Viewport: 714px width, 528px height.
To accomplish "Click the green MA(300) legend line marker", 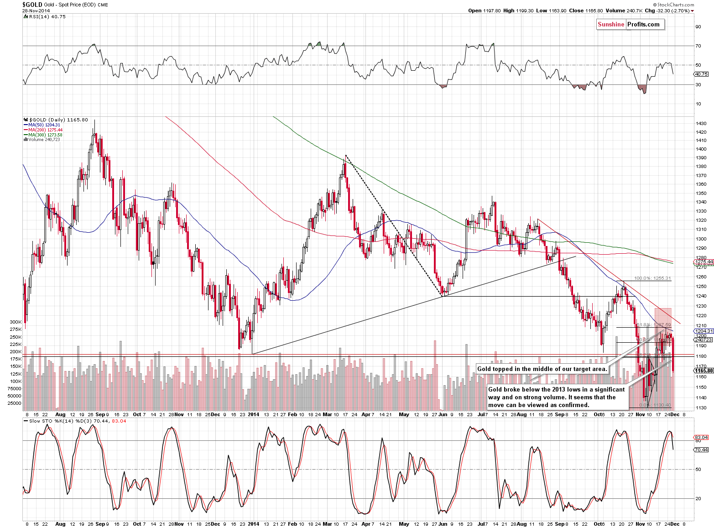I will [x=26, y=135].
